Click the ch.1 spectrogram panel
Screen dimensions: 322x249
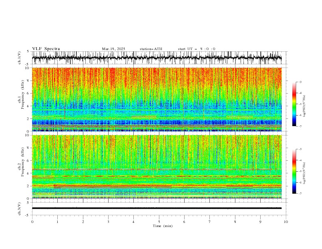pyautogui.click(x=157, y=99)
